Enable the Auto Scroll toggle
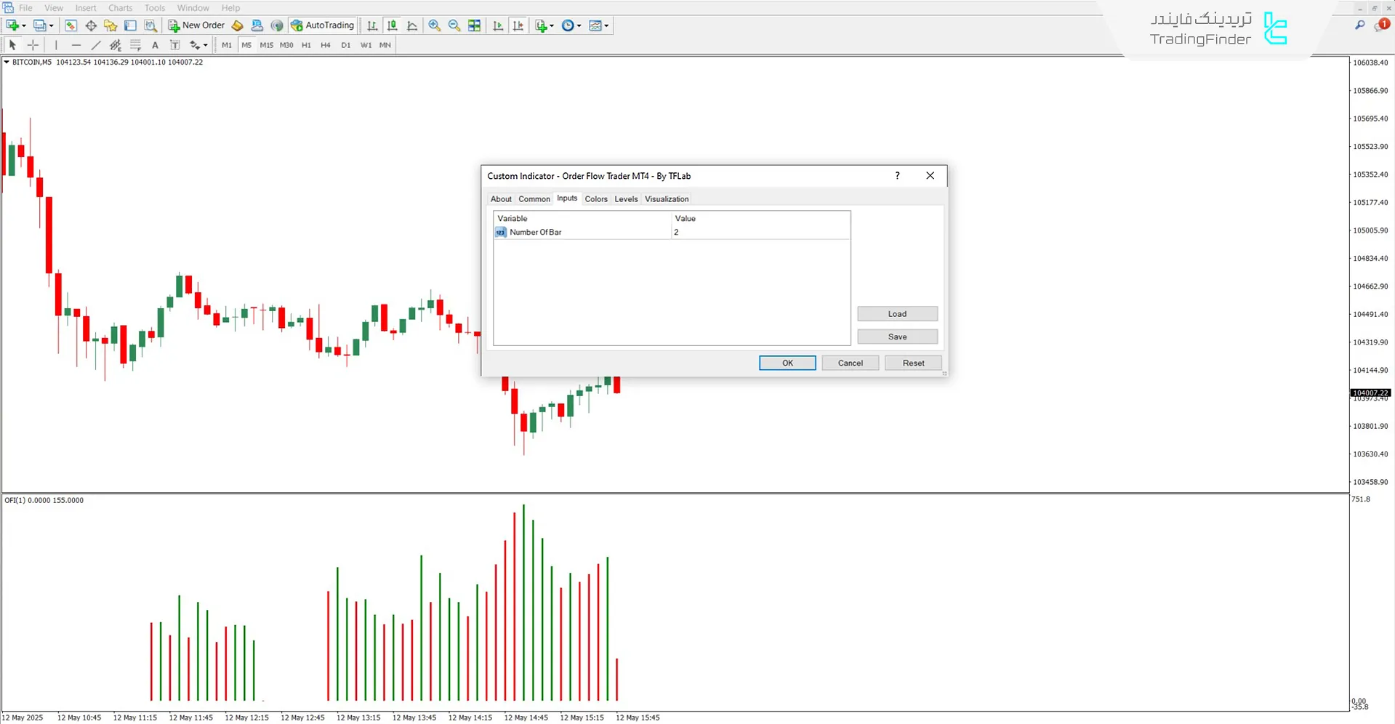 pos(498,25)
